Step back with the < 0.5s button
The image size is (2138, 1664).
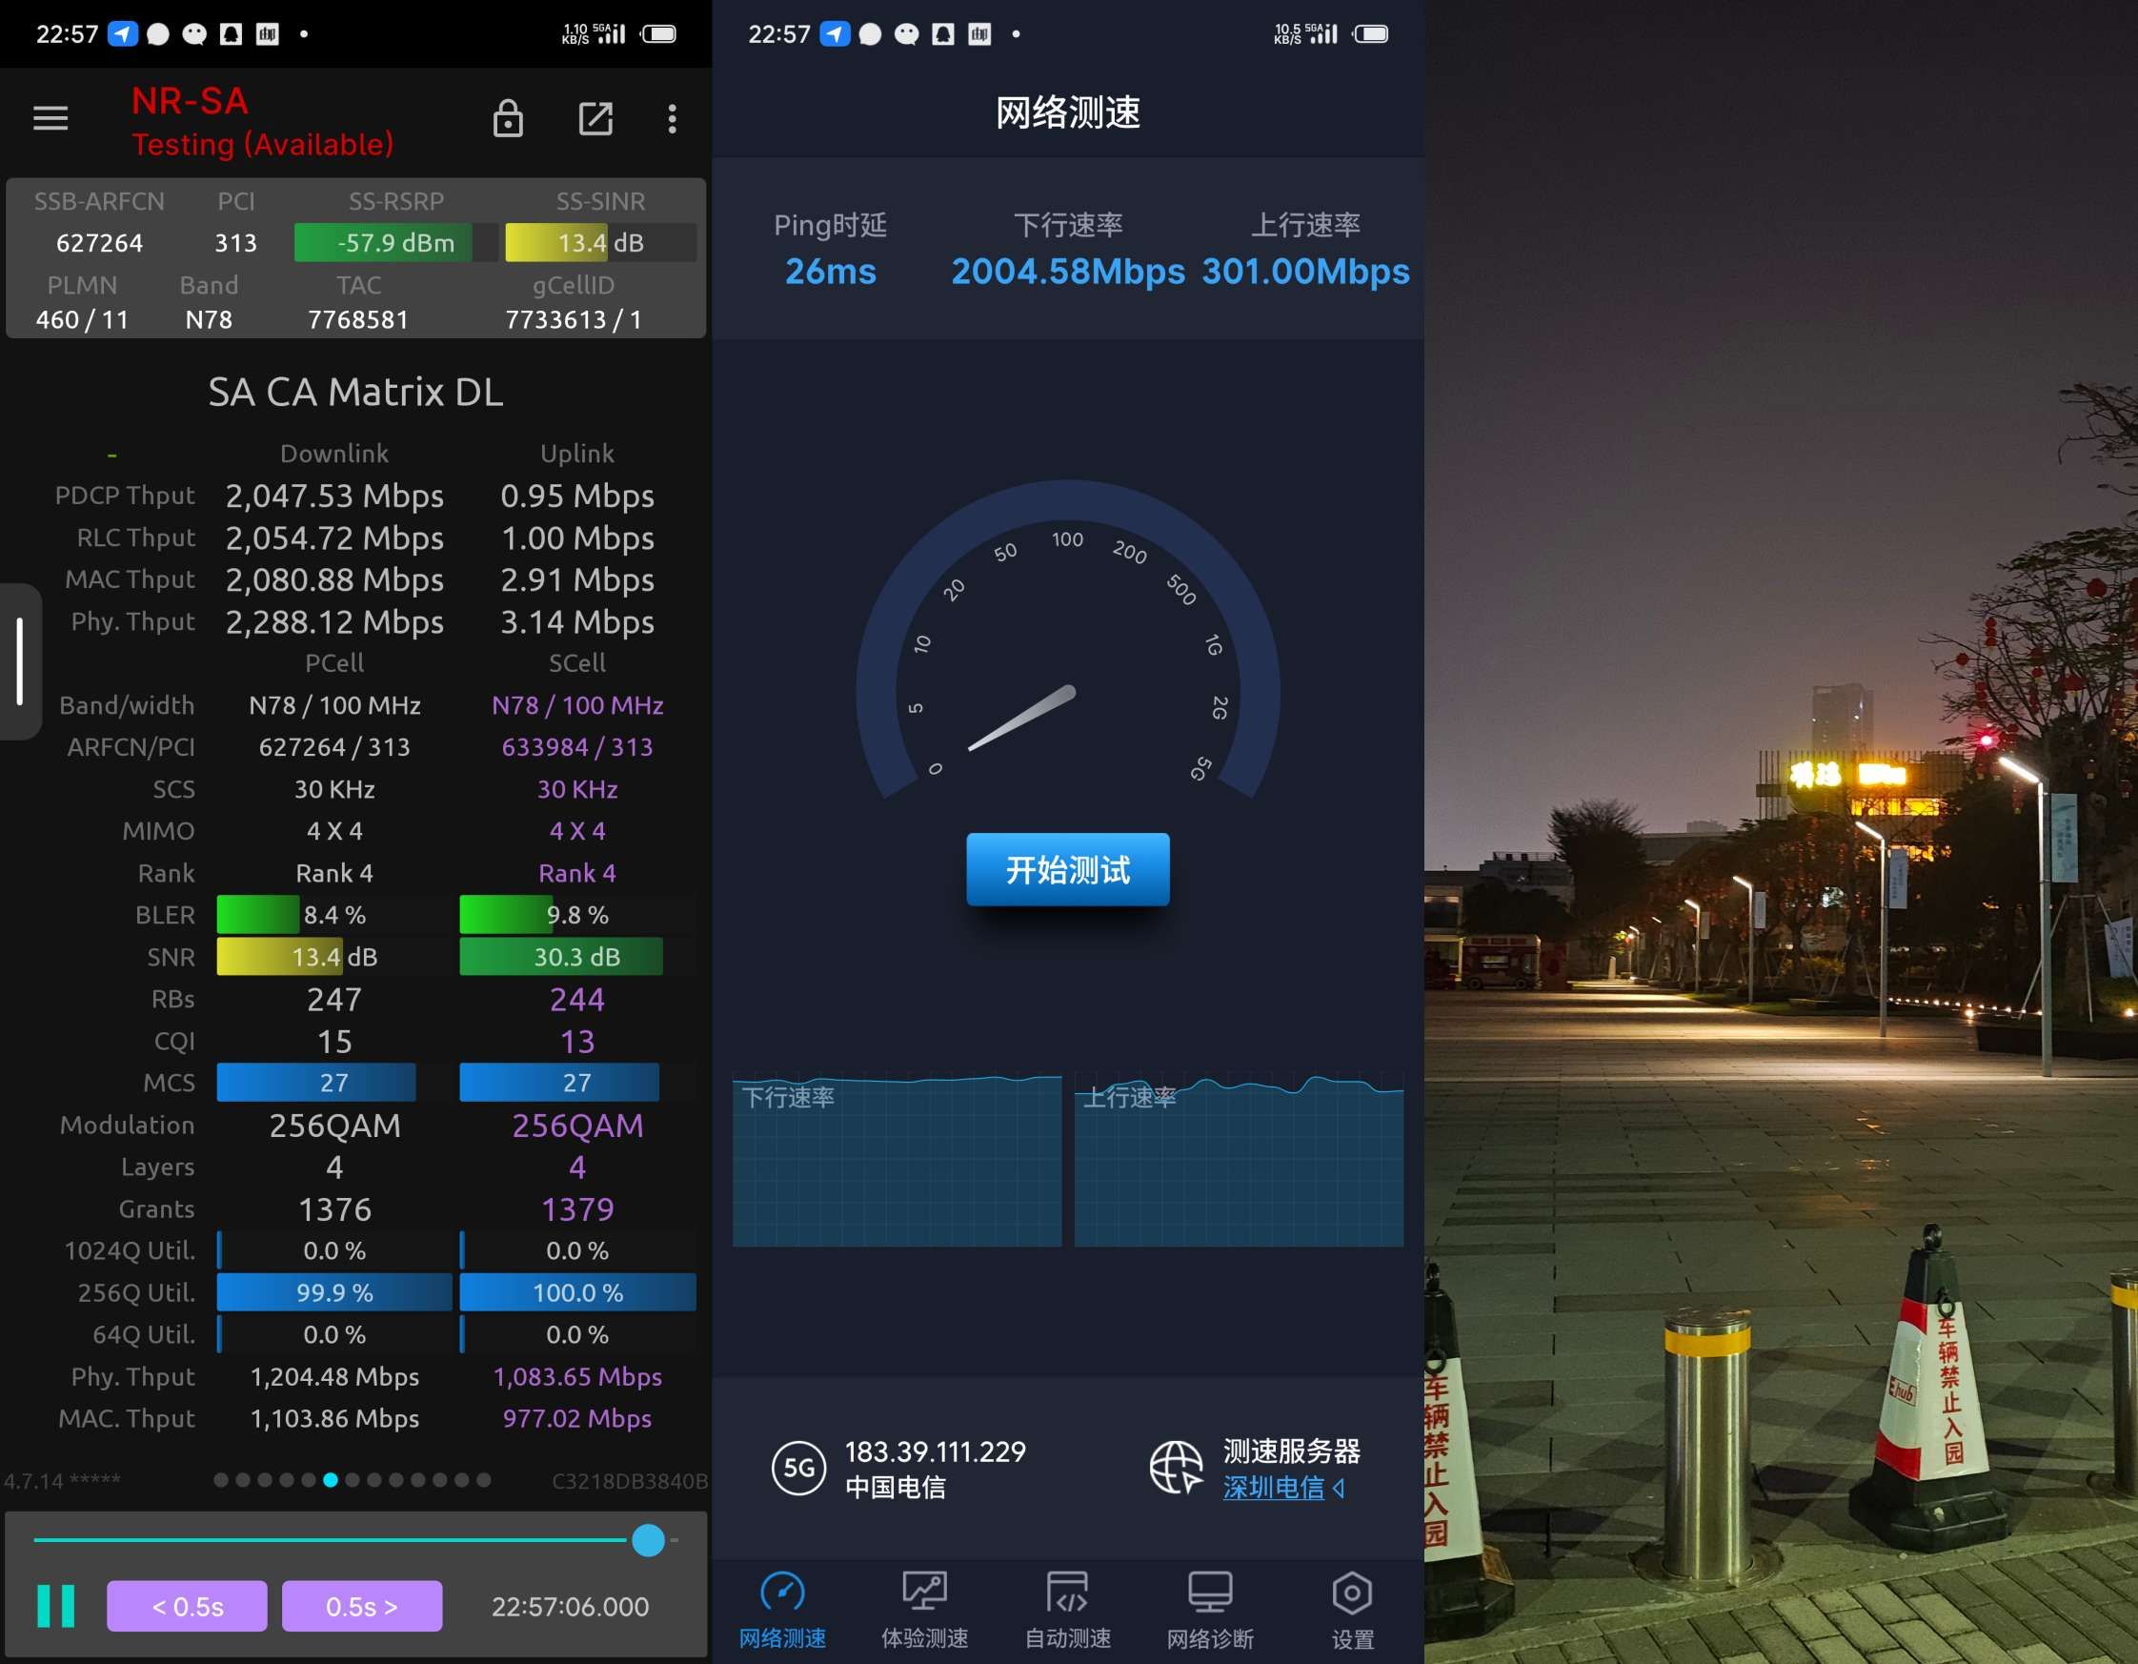point(187,1606)
